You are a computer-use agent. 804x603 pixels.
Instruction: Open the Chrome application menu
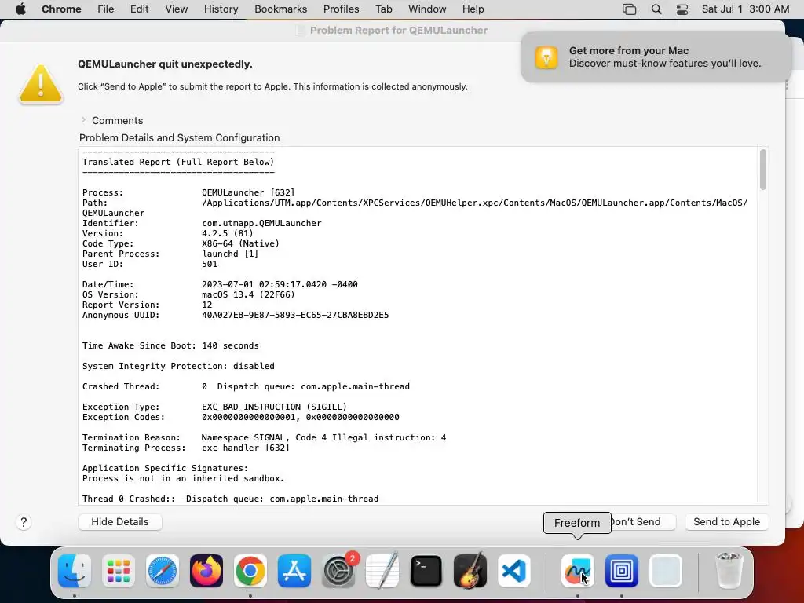(61, 9)
